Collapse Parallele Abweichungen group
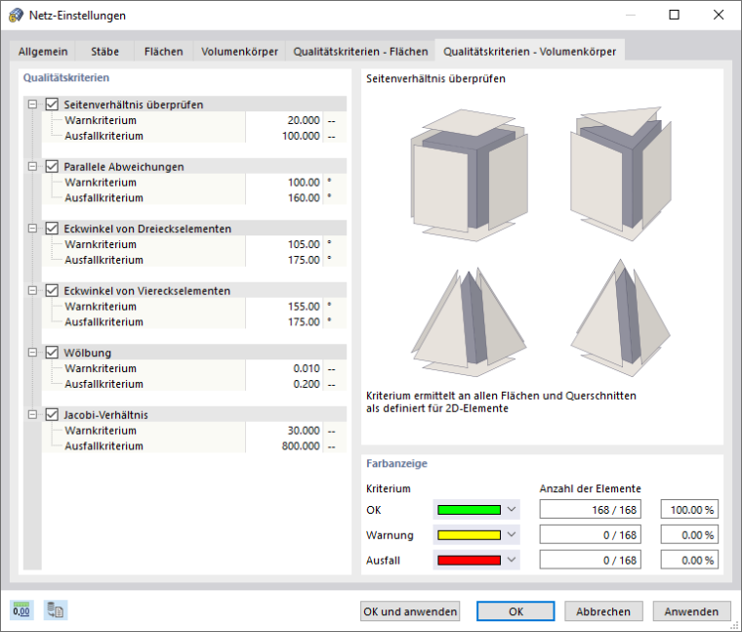This screenshot has width=742, height=632. coord(32,166)
